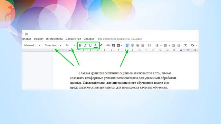Open the text color picker

[x=96, y=45]
